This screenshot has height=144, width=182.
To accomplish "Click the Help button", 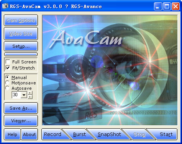I will click(12, 134).
